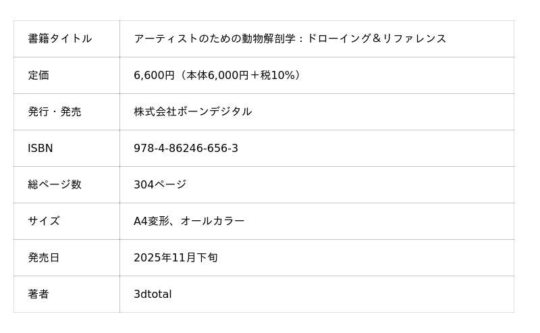Click the 著者 row label
This screenshot has height=333, width=540.
click(38, 294)
